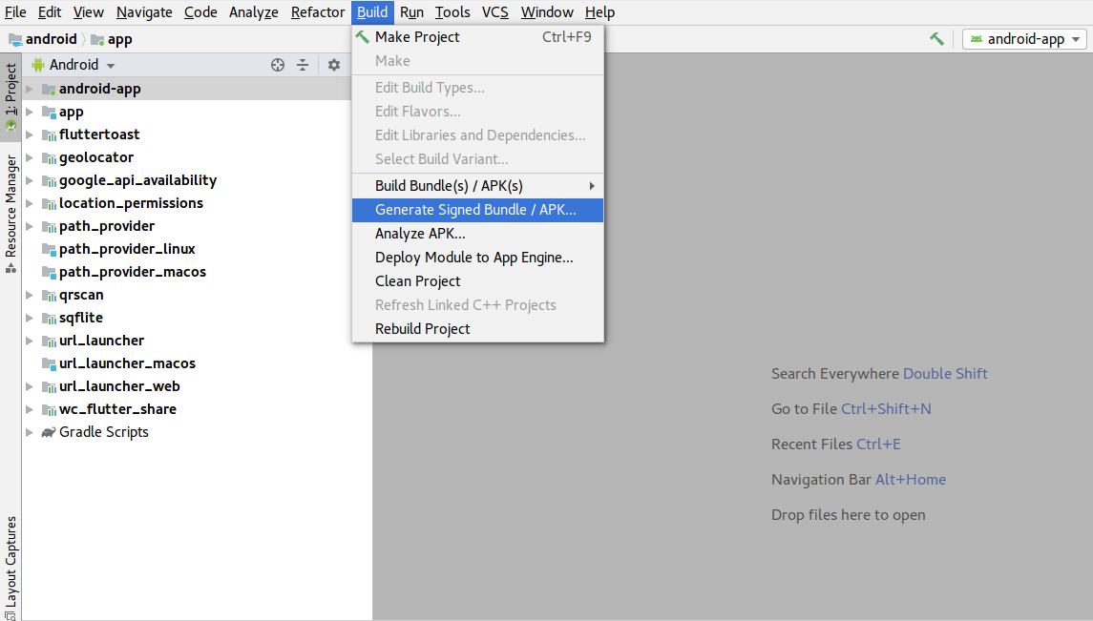Click the Select Opened File crosshair icon

pyautogui.click(x=277, y=65)
